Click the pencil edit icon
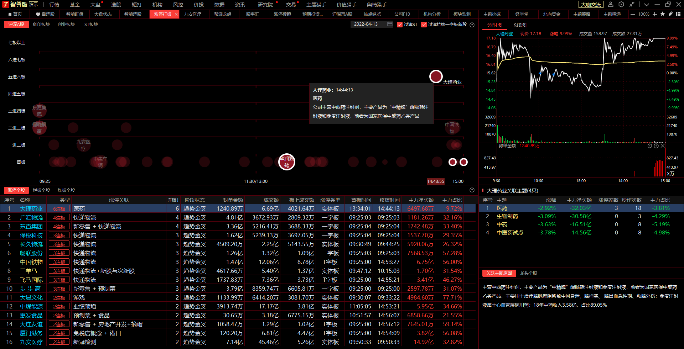This screenshot has height=349, width=684. [x=670, y=14]
